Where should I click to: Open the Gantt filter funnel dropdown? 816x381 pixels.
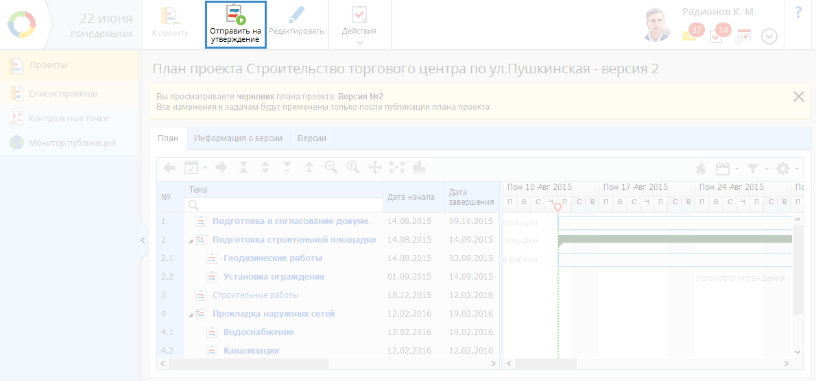[x=756, y=168]
